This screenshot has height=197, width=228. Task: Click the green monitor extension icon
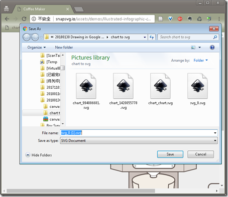[x=209, y=19]
